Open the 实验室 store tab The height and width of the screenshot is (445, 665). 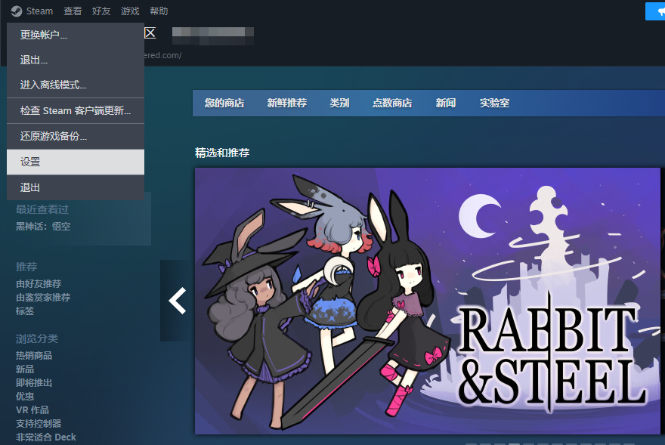pyautogui.click(x=494, y=103)
